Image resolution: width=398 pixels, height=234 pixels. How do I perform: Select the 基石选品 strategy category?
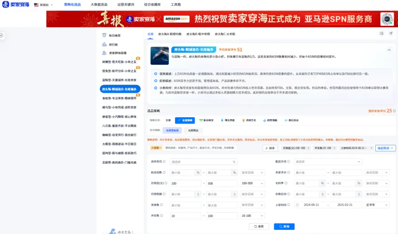click(291, 120)
